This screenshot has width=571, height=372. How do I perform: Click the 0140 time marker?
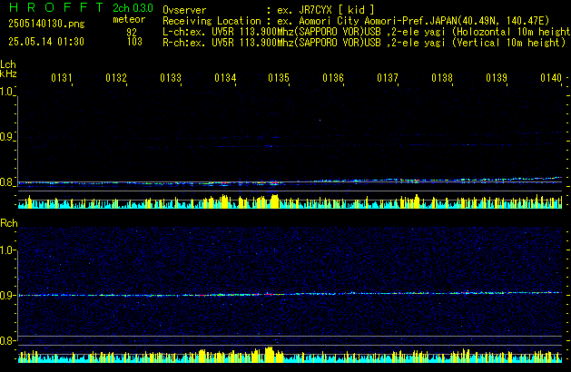click(551, 78)
